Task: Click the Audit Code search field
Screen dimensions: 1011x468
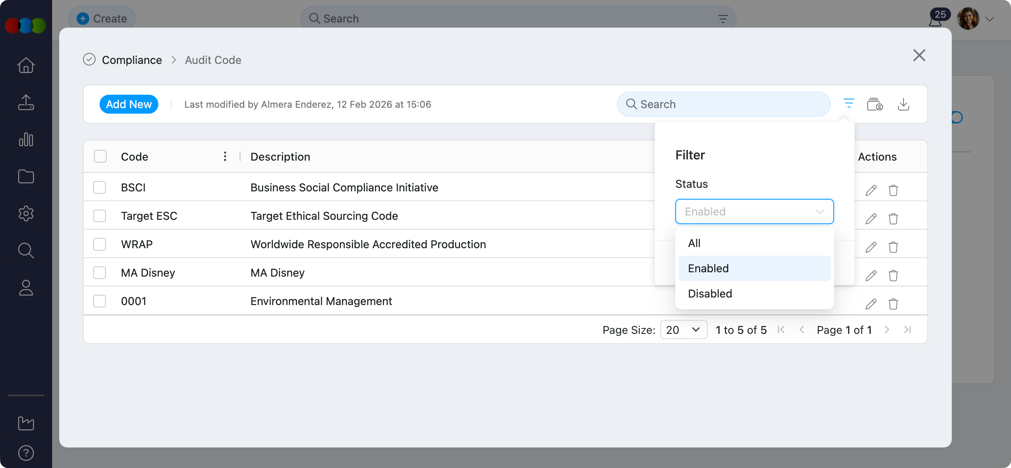Action: coord(723,104)
